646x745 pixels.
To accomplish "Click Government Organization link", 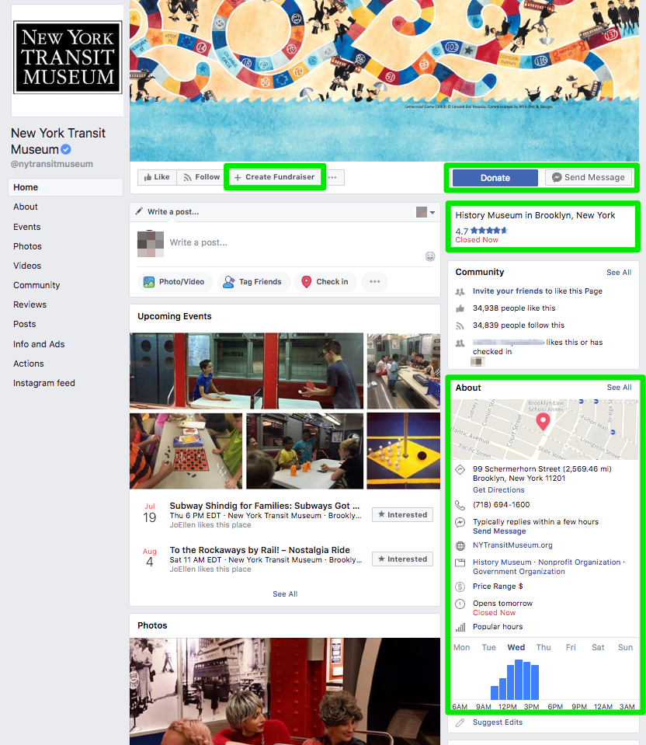I will tap(519, 572).
